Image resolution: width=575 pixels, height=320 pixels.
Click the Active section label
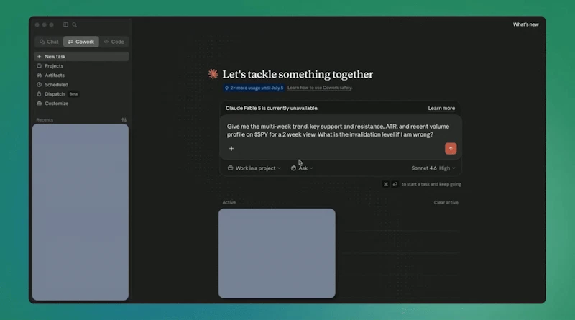click(x=229, y=202)
